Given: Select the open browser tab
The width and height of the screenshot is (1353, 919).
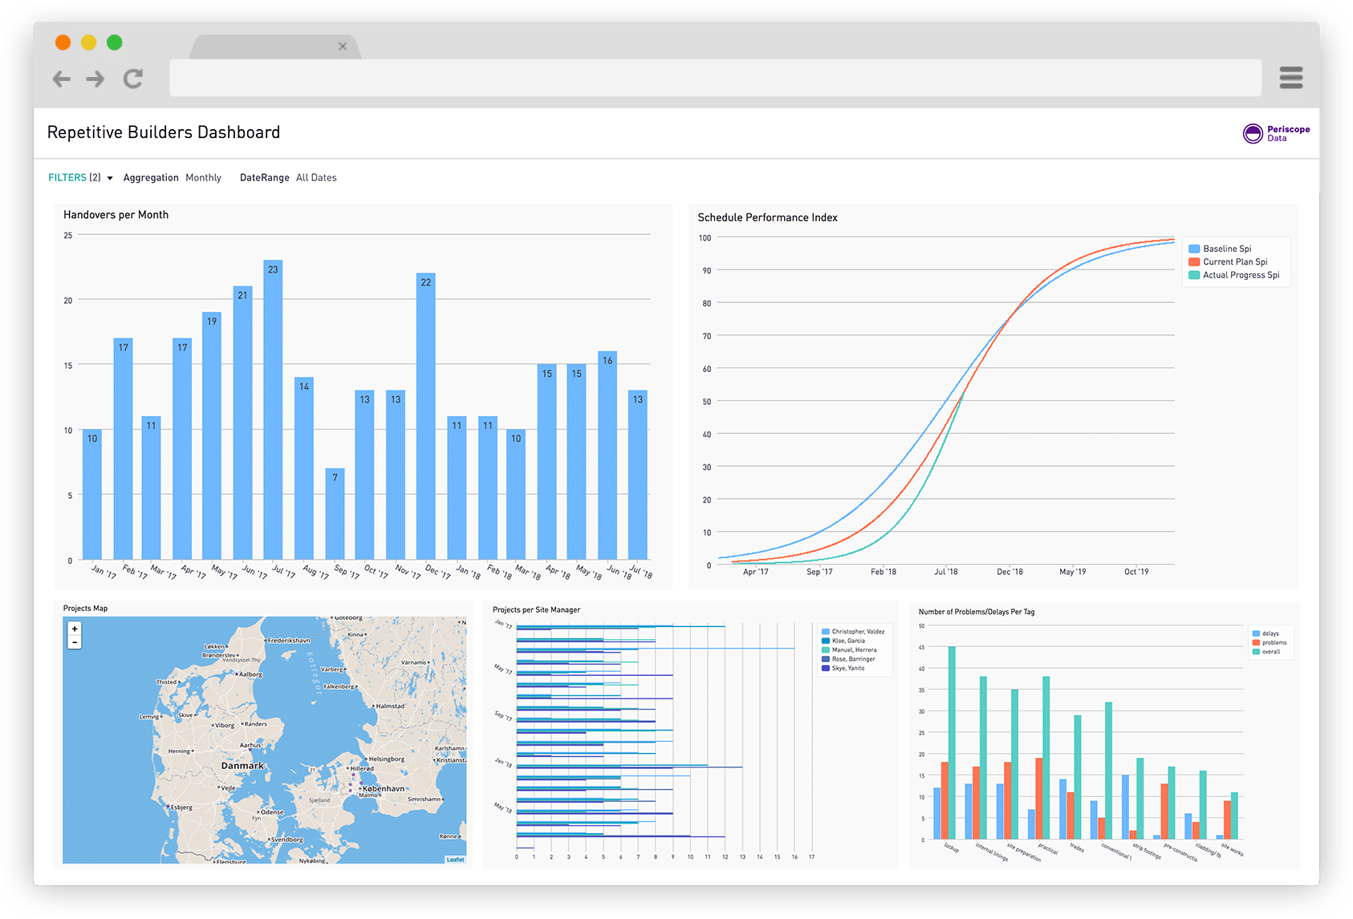Looking at the screenshot, I should click(x=265, y=47).
